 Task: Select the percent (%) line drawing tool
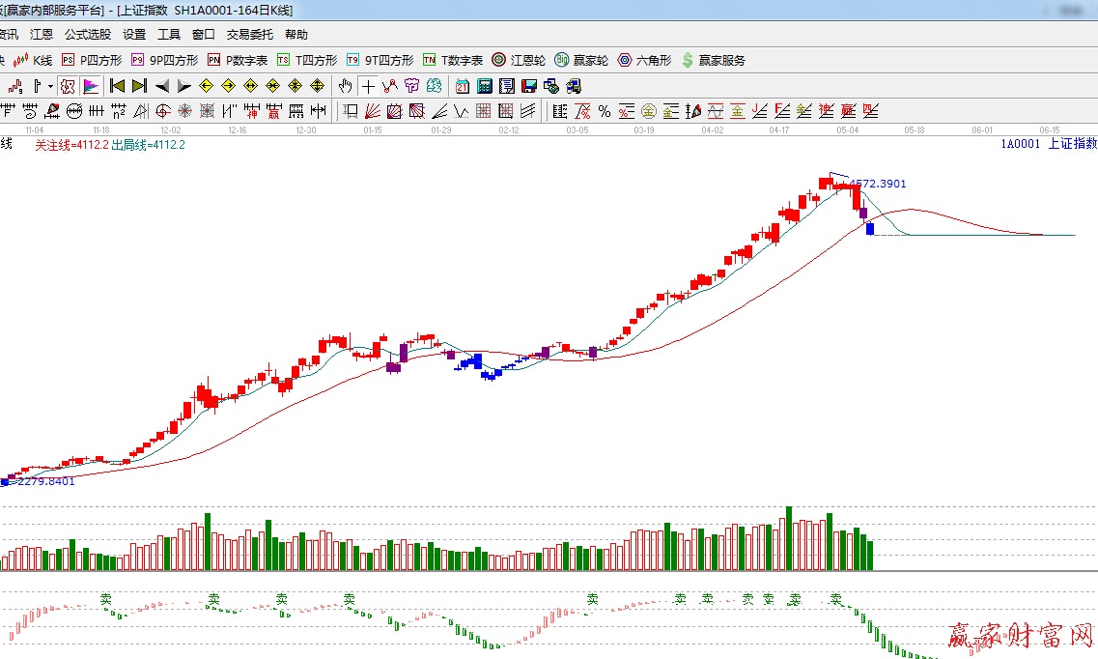pyautogui.click(x=605, y=111)
